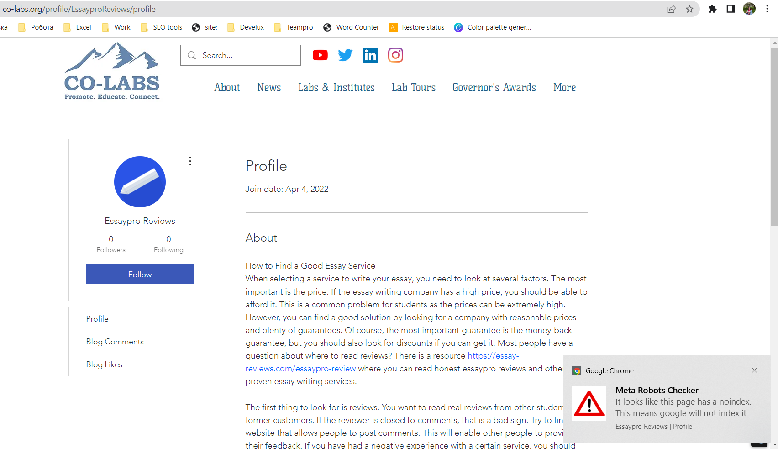
Task: Click the Search input field
Action: 241,55
